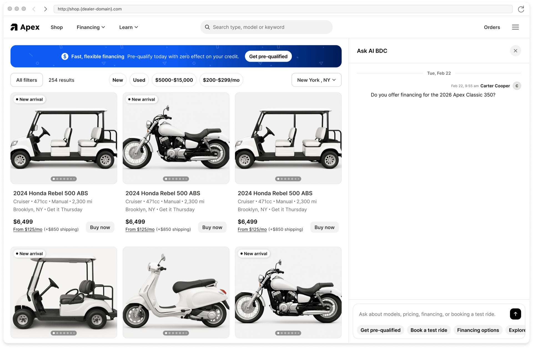
Task: Click Carter Cooper's avatar circle
Action: (x=517, y=86)
